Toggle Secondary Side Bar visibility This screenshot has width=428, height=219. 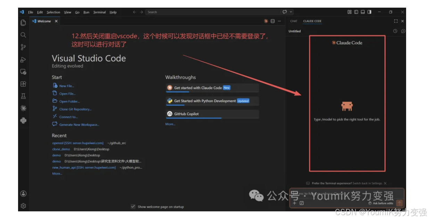pos(369,12)
